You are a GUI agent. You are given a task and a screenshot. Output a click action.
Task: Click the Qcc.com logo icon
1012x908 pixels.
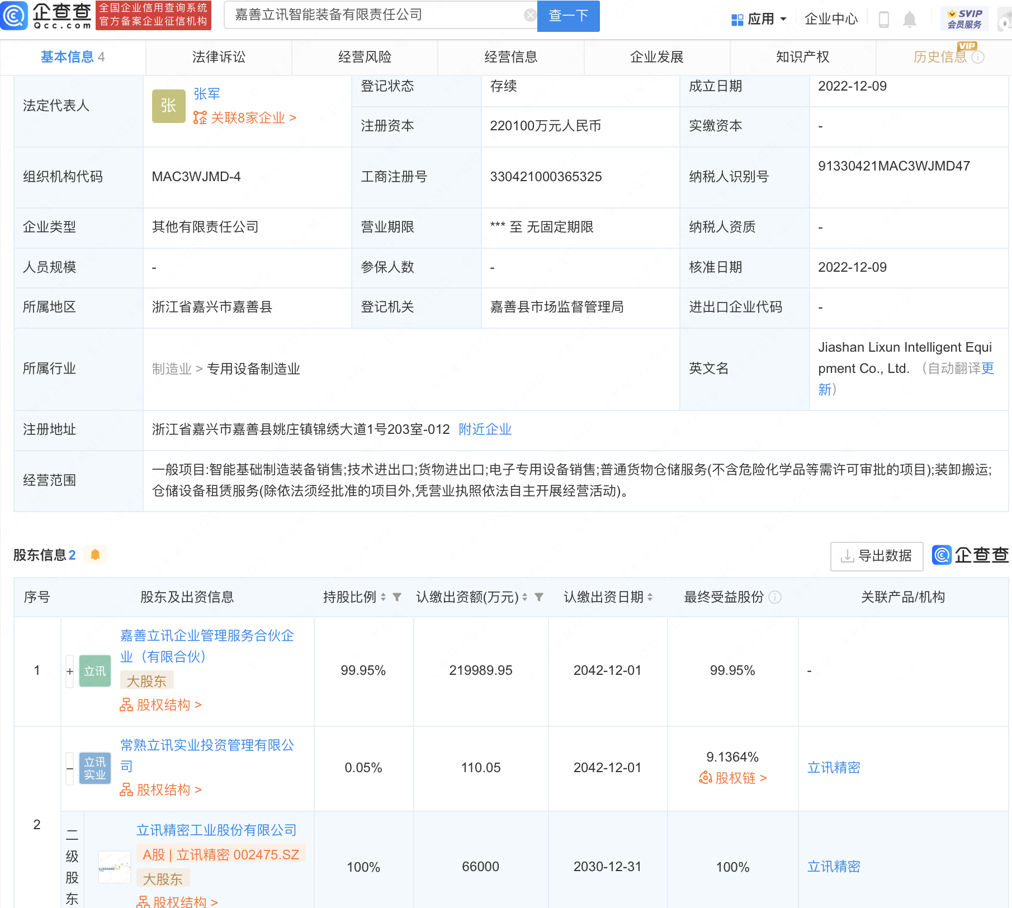click(15, 16)
